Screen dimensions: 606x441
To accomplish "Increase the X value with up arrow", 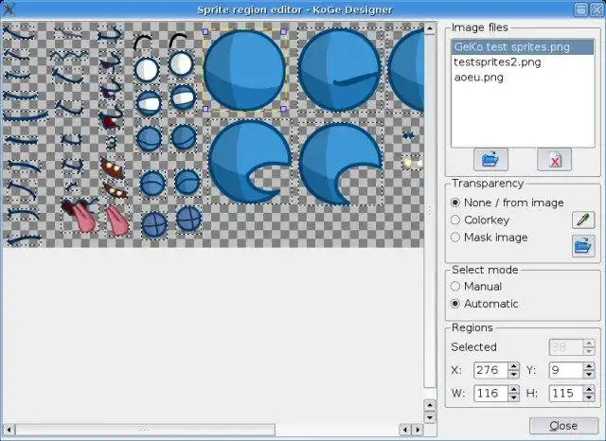I will [513, 366].
